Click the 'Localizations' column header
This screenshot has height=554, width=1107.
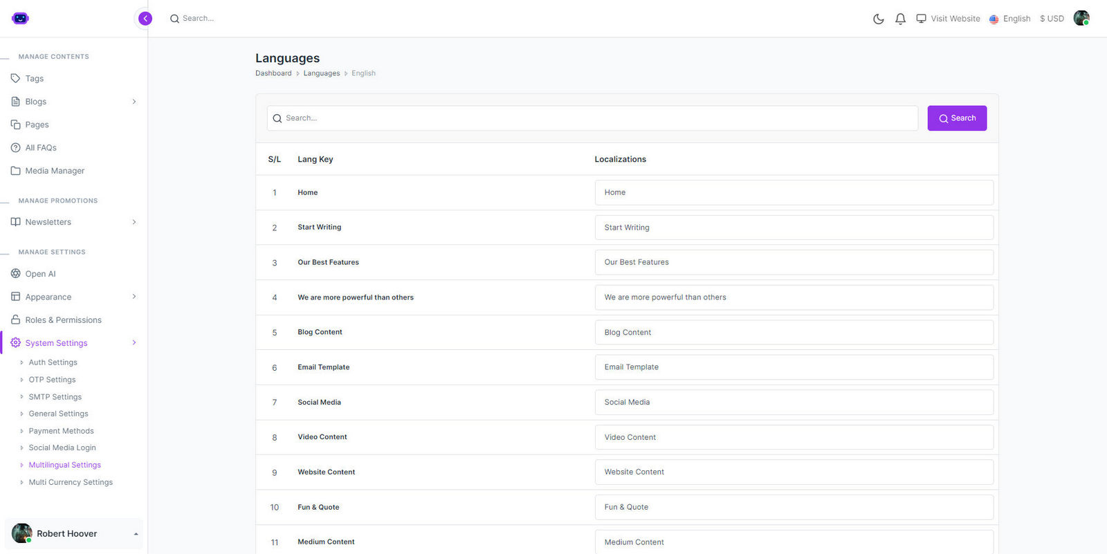point(621,159)
